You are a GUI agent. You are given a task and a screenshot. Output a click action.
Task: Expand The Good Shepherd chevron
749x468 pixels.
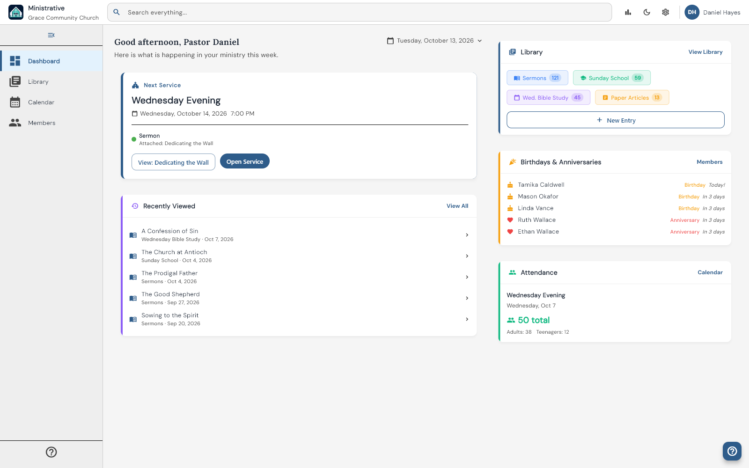[467, 298]
